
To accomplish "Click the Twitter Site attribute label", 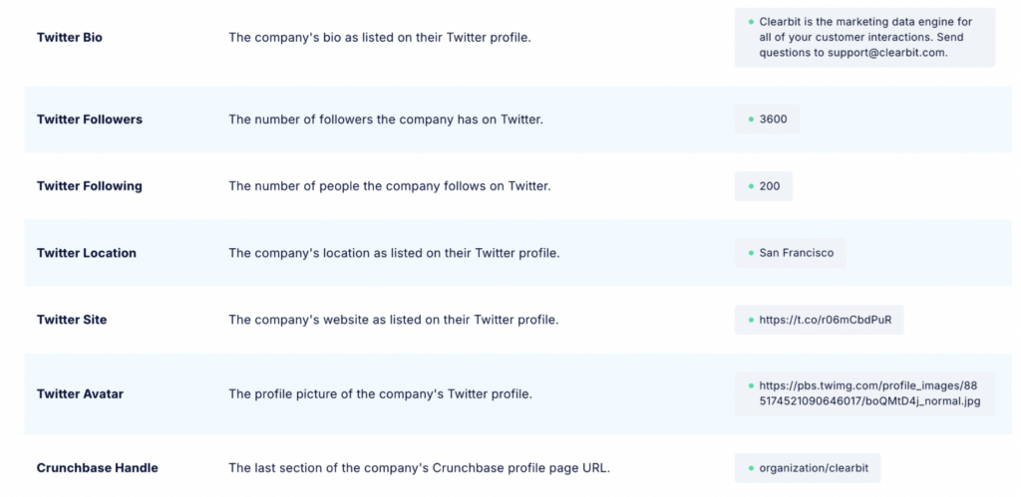I will [72, 320].
